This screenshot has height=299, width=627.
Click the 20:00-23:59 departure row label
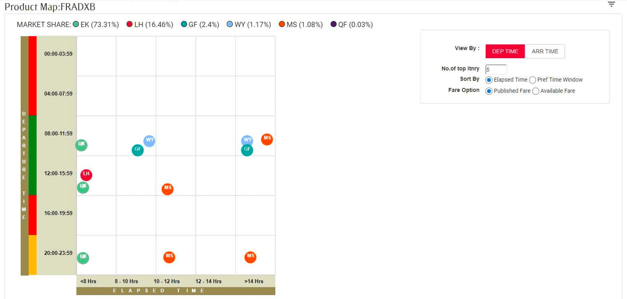click(x=58, y=253)
